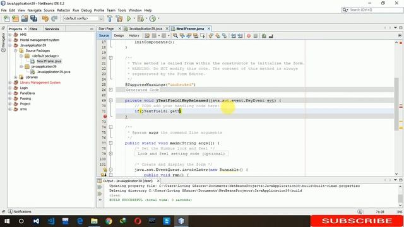This screenshot has height=227, width=404.
Task: Click the Windows Start button
Action: coord(7,221)
